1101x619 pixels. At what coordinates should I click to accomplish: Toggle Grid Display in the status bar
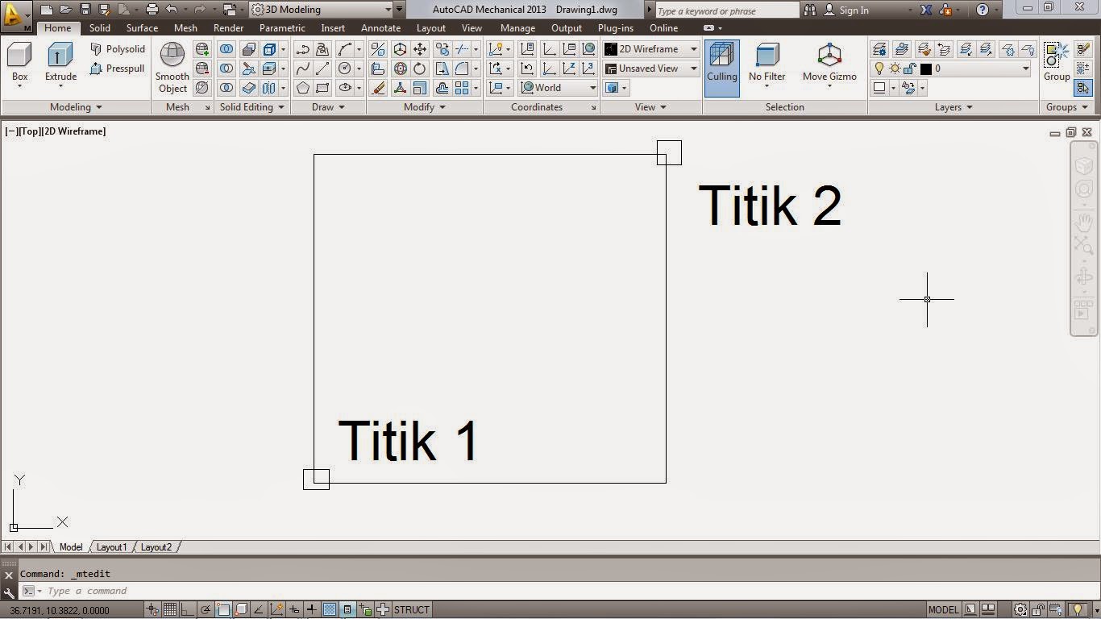point(170,609)
